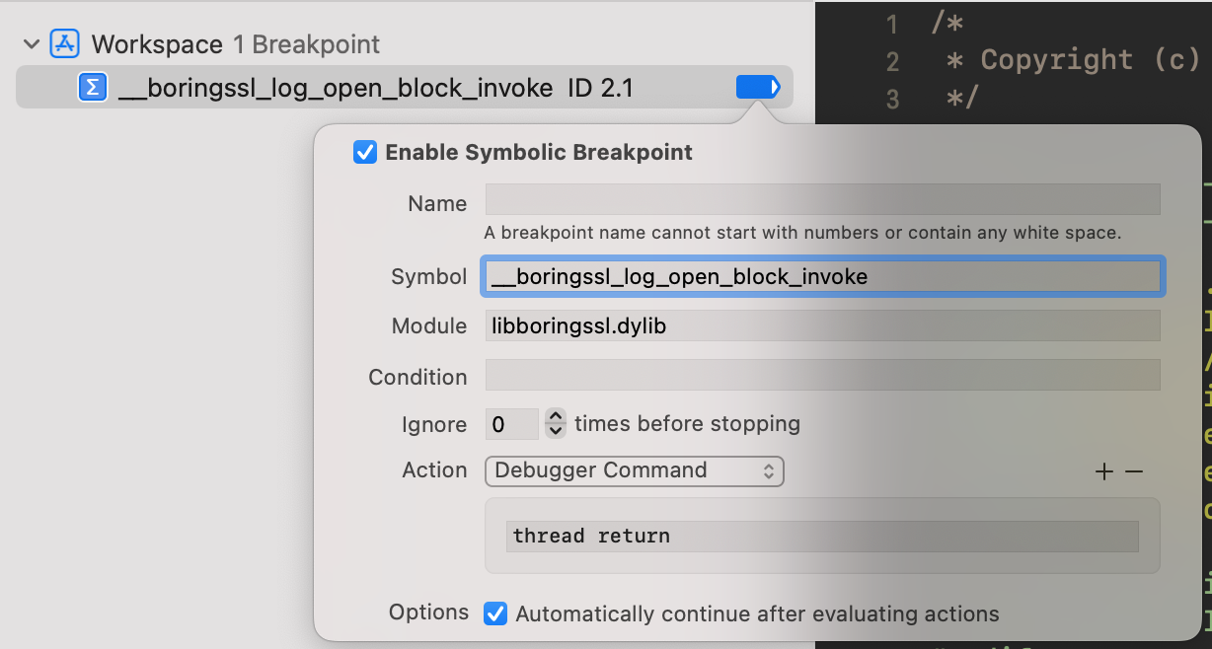Click the Symbol text field
The height and width of the screenshot is (649, 1212).
point(821,277)
